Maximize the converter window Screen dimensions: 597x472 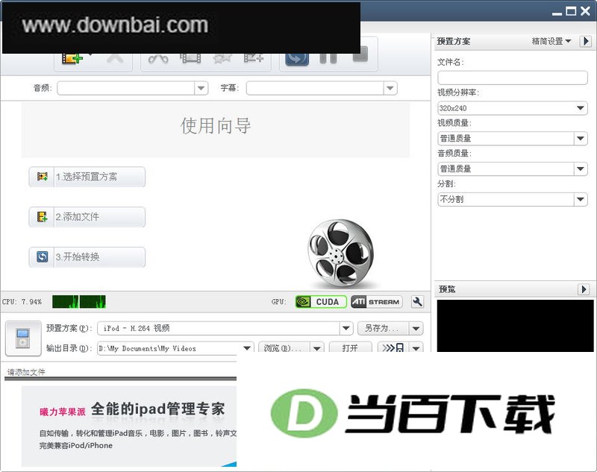(571, 11)
